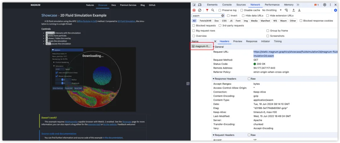The image size is (340, 143).
Task: Tick the Blocked response cookies checkbox
Action: coord(301,21)
